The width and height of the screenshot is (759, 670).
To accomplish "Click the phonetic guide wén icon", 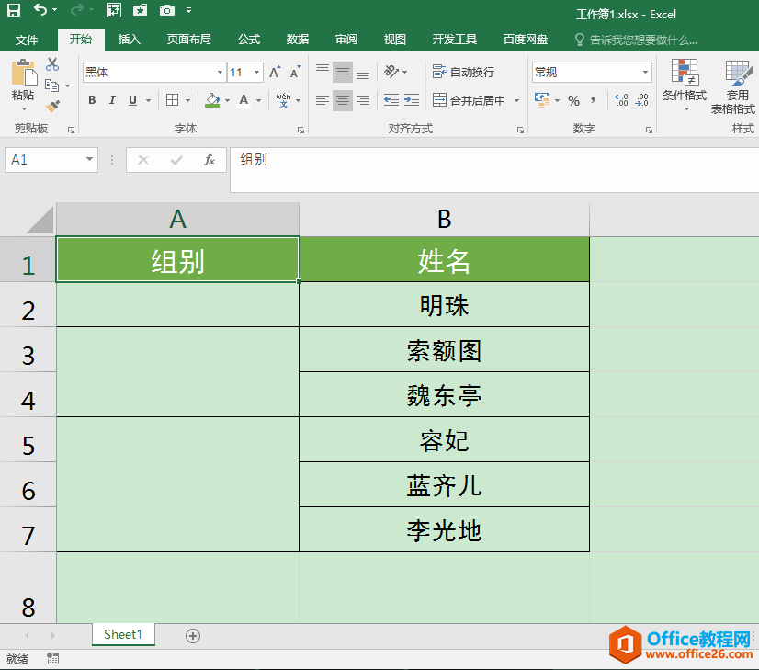I will coord(284,100).
